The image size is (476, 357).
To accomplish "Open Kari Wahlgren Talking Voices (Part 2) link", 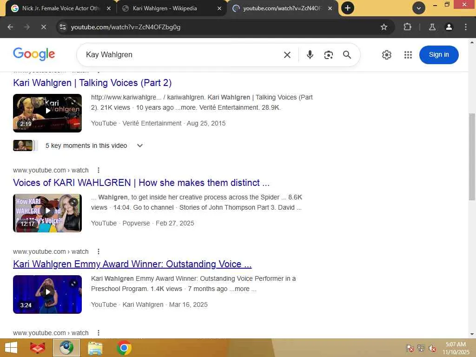I will click(x=93, y=83).
